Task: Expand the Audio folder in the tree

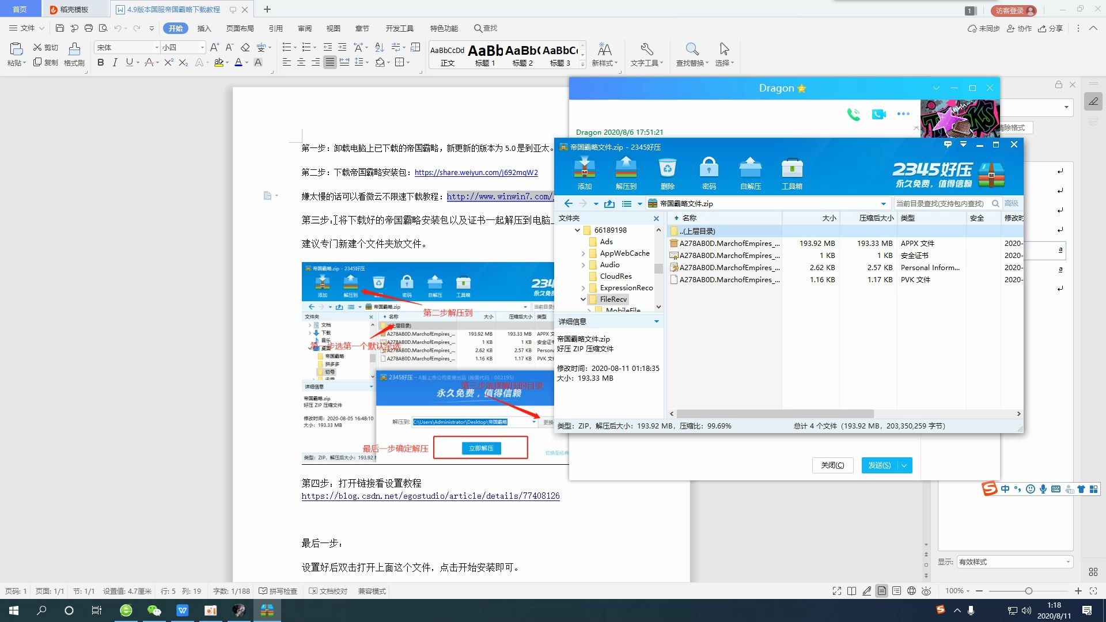Action: 583,265
